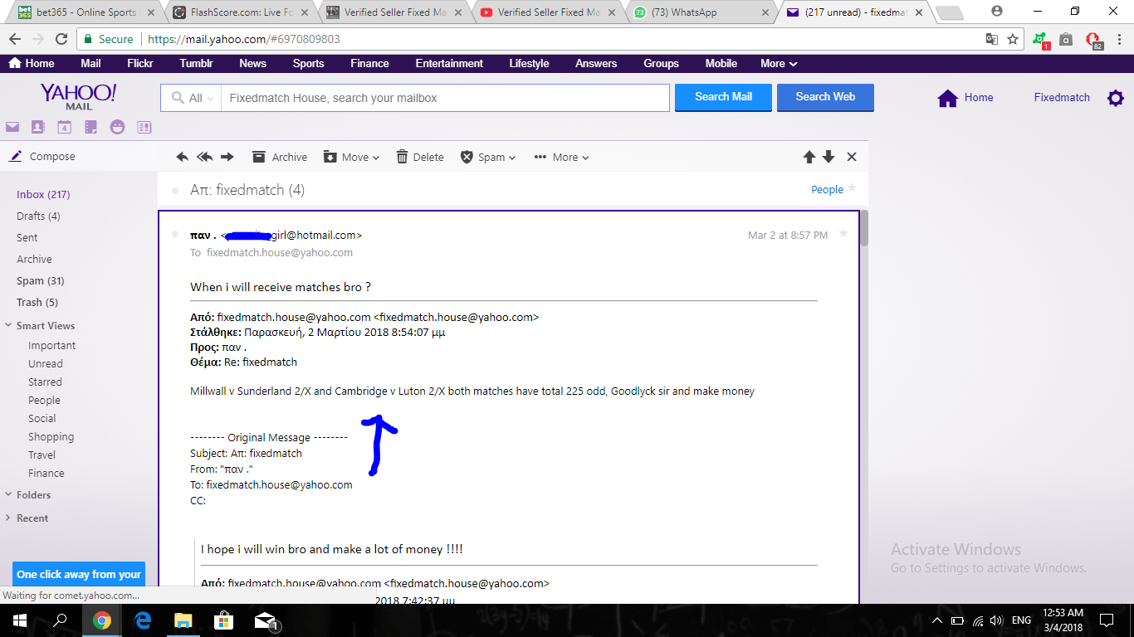Open the News Feed icon beside Messenger
Screen dimensions: 1134x637
pyautogui.click(x=144, y=127)
